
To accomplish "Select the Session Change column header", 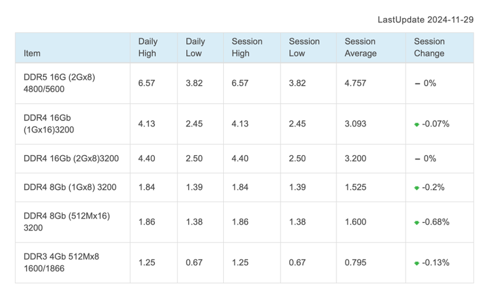I will pos(429,47).
